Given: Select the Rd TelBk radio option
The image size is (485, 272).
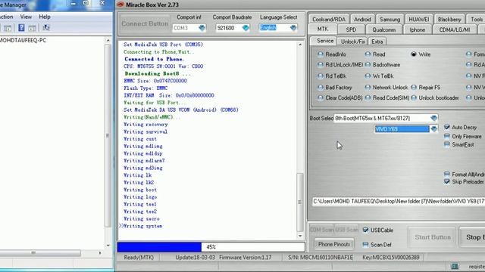Looking at the screenshot, I should pyautogui.click(x=321, y=76).
